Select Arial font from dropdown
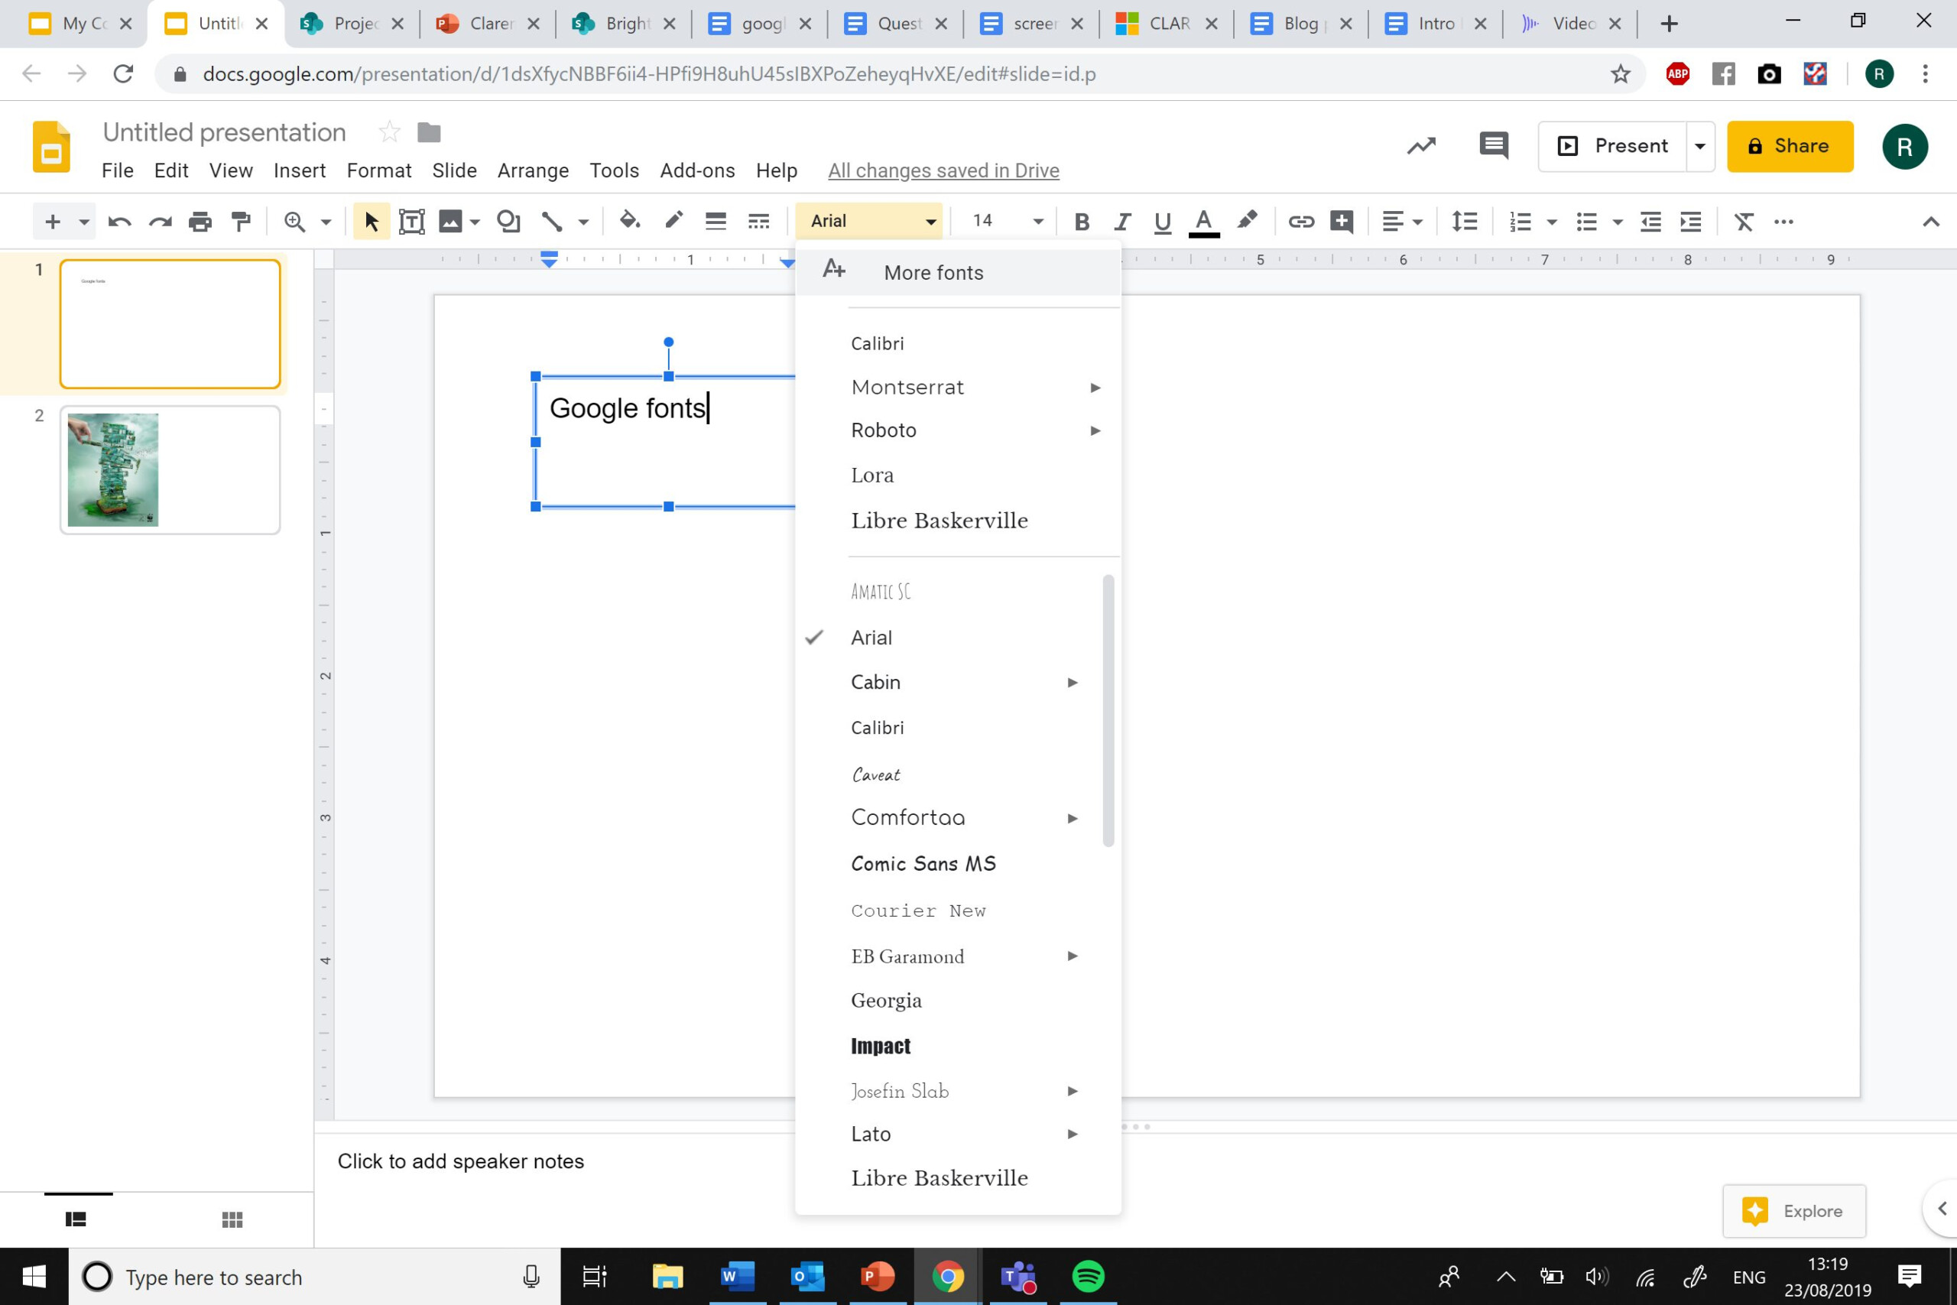 click(871, 637)
